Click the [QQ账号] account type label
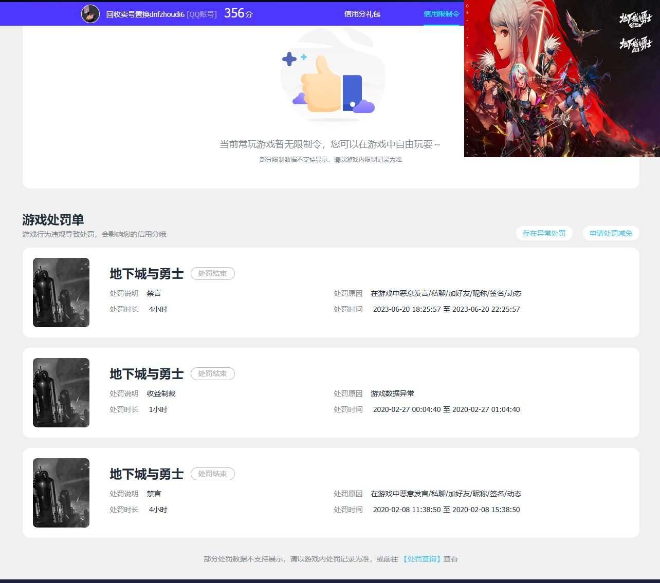The height and width of the screenshot is (583, 660). click(x=202, y=14)
